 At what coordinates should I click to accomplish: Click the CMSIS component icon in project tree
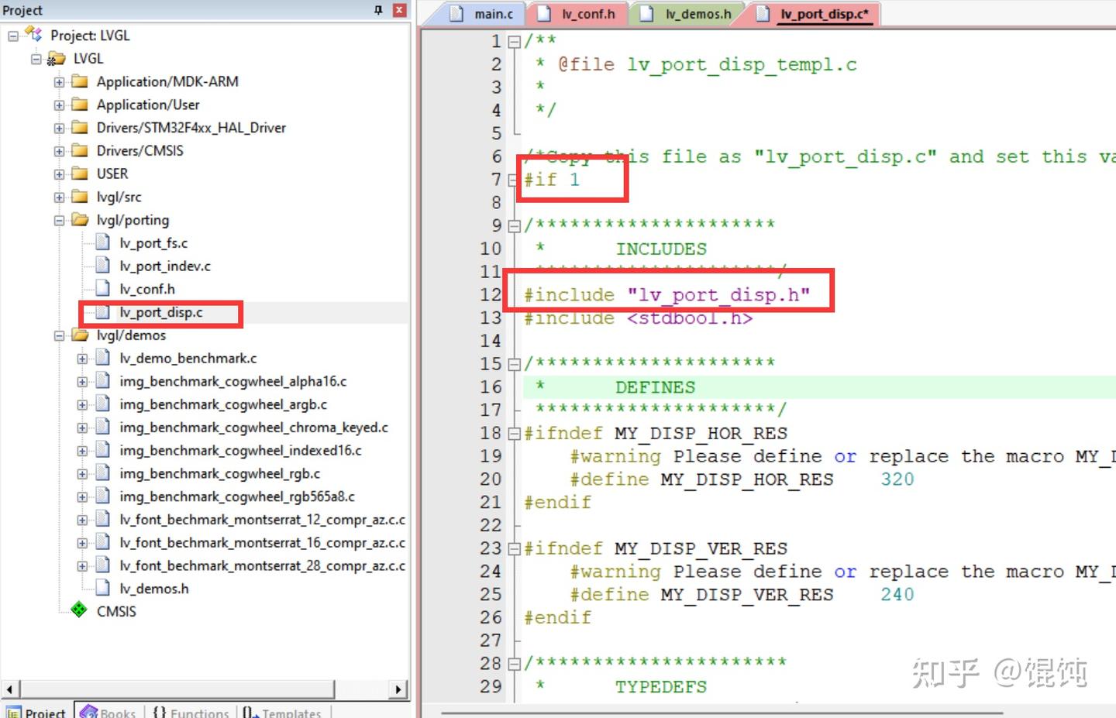pos(79,610)
